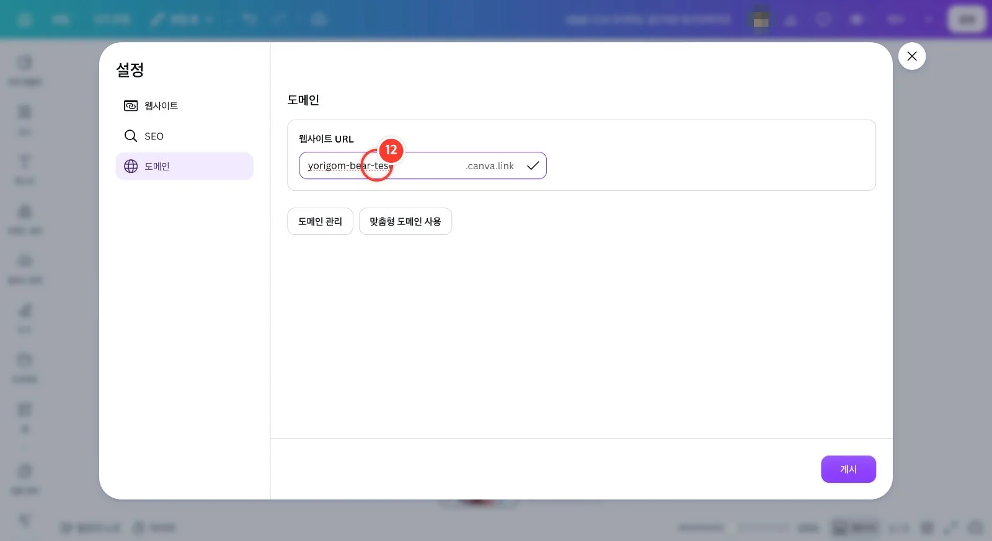This screenshot has height=541, width=992.
Task: Click the 웹사이트 URL label
Action: 326,139
